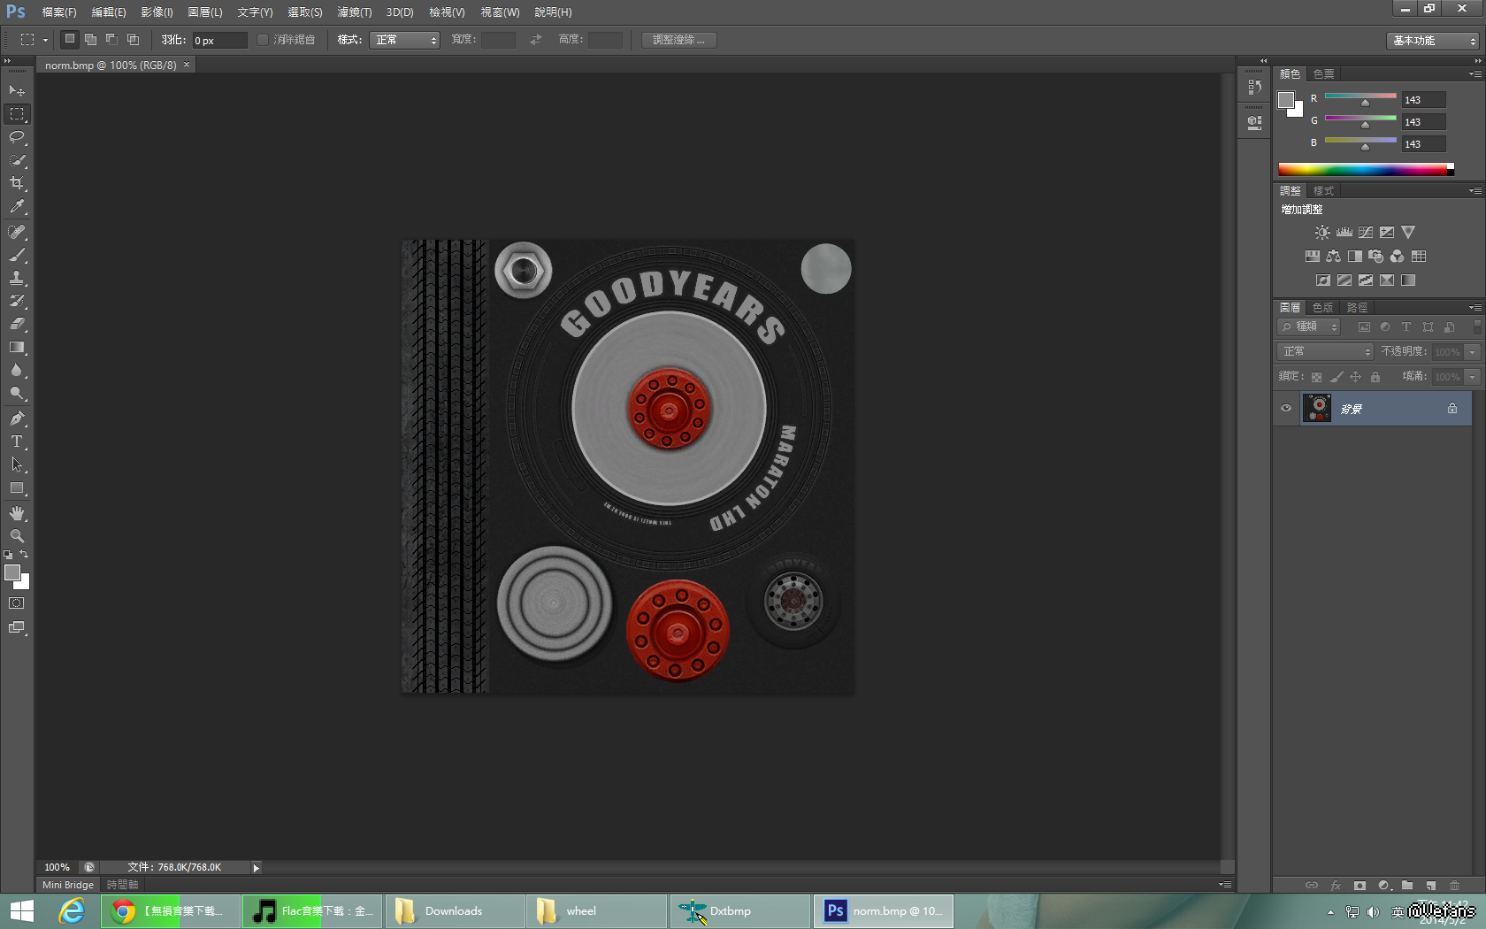Open the Style dropdown in options bar
The image size is (1486, 929).
pyautogui.click(x=405, y=40)
